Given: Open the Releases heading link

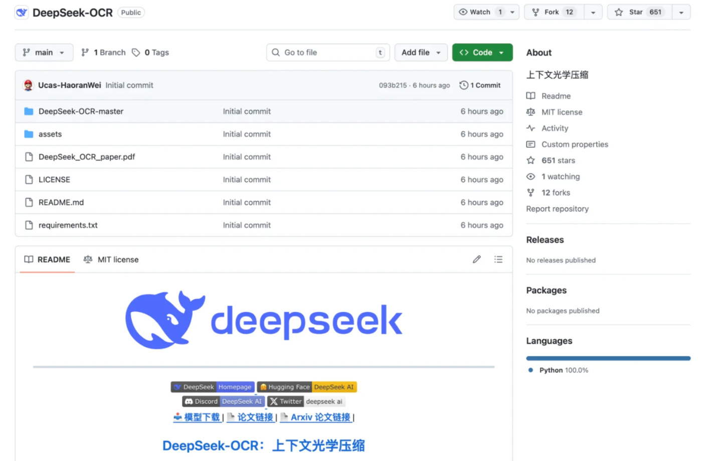Looking at the screenshot, I should pos(545,240).
